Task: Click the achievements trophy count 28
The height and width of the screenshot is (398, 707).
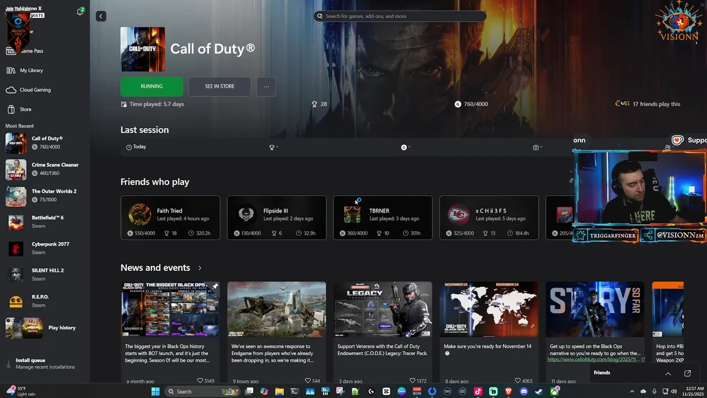Action: coord(319,104)
